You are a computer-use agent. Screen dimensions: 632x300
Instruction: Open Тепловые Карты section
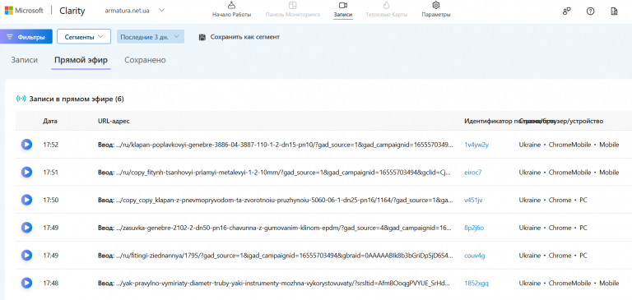coord(387,10)
